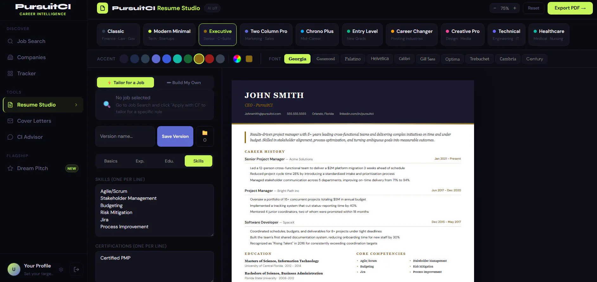Open settings via the gear icon near profile
The height and width of the screenshot is (282, 597).
tap(61, 270)
